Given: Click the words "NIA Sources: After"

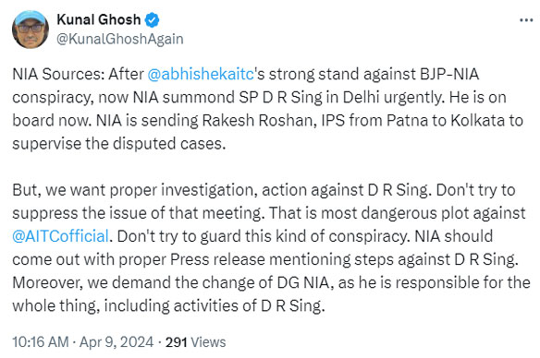Looking at the screenshot, I should pos(79,74).
